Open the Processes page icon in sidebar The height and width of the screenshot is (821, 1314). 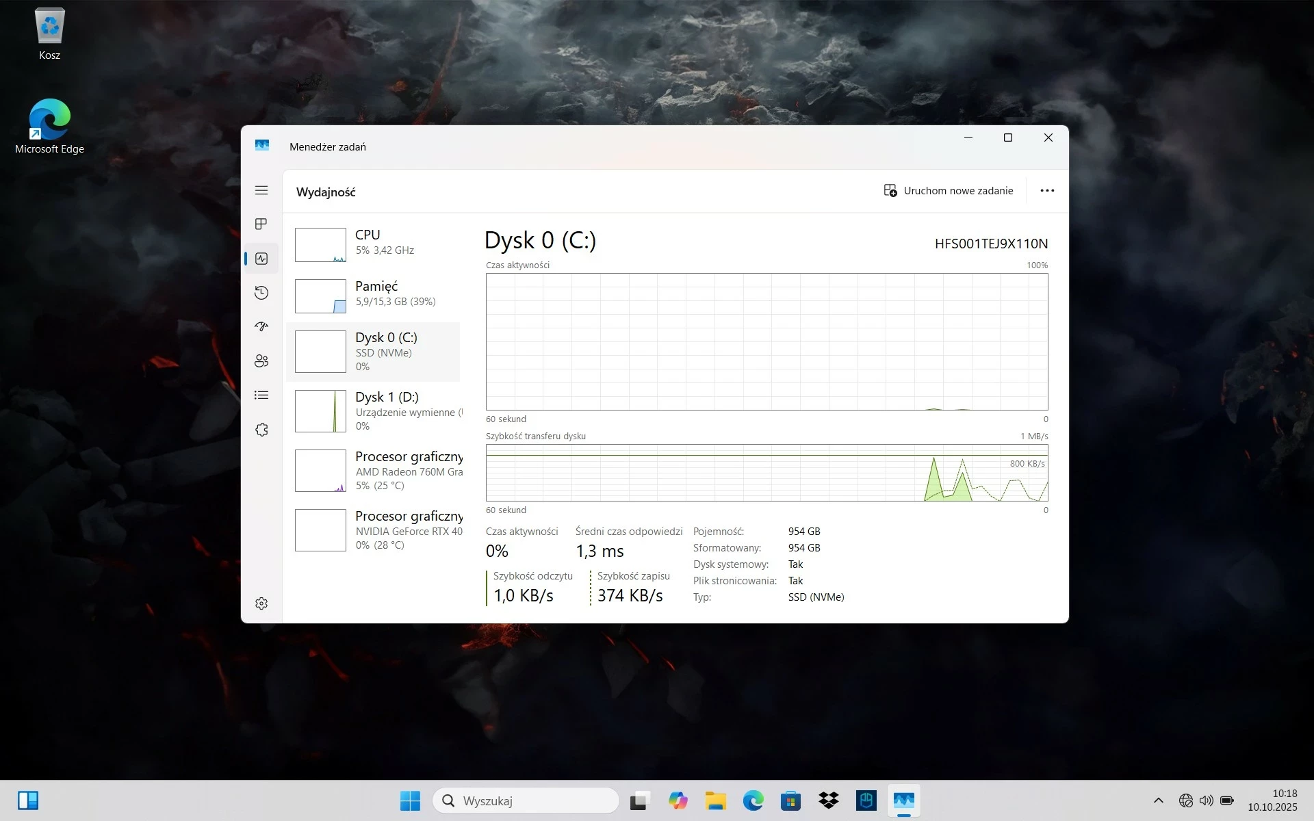[261, 224]
